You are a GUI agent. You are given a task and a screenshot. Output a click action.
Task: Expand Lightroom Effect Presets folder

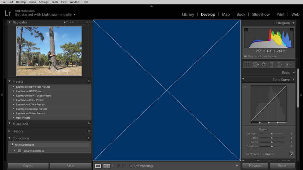point(14,104)
